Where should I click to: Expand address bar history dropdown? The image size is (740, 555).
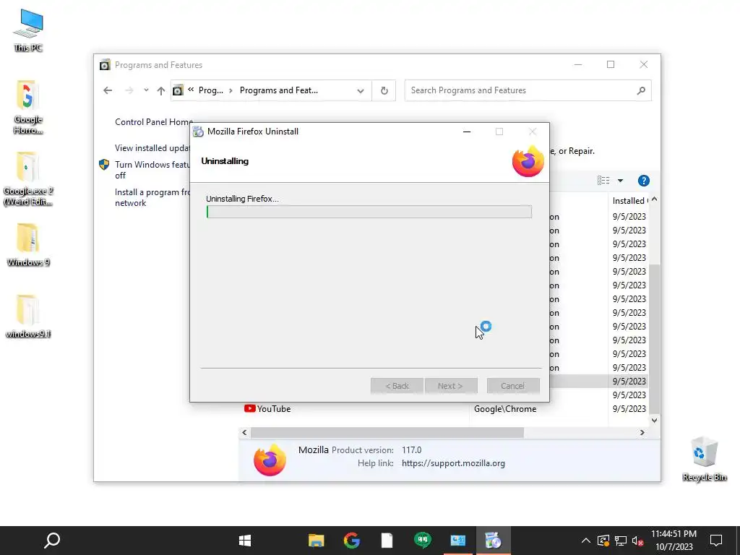click(x=361, y=90)
